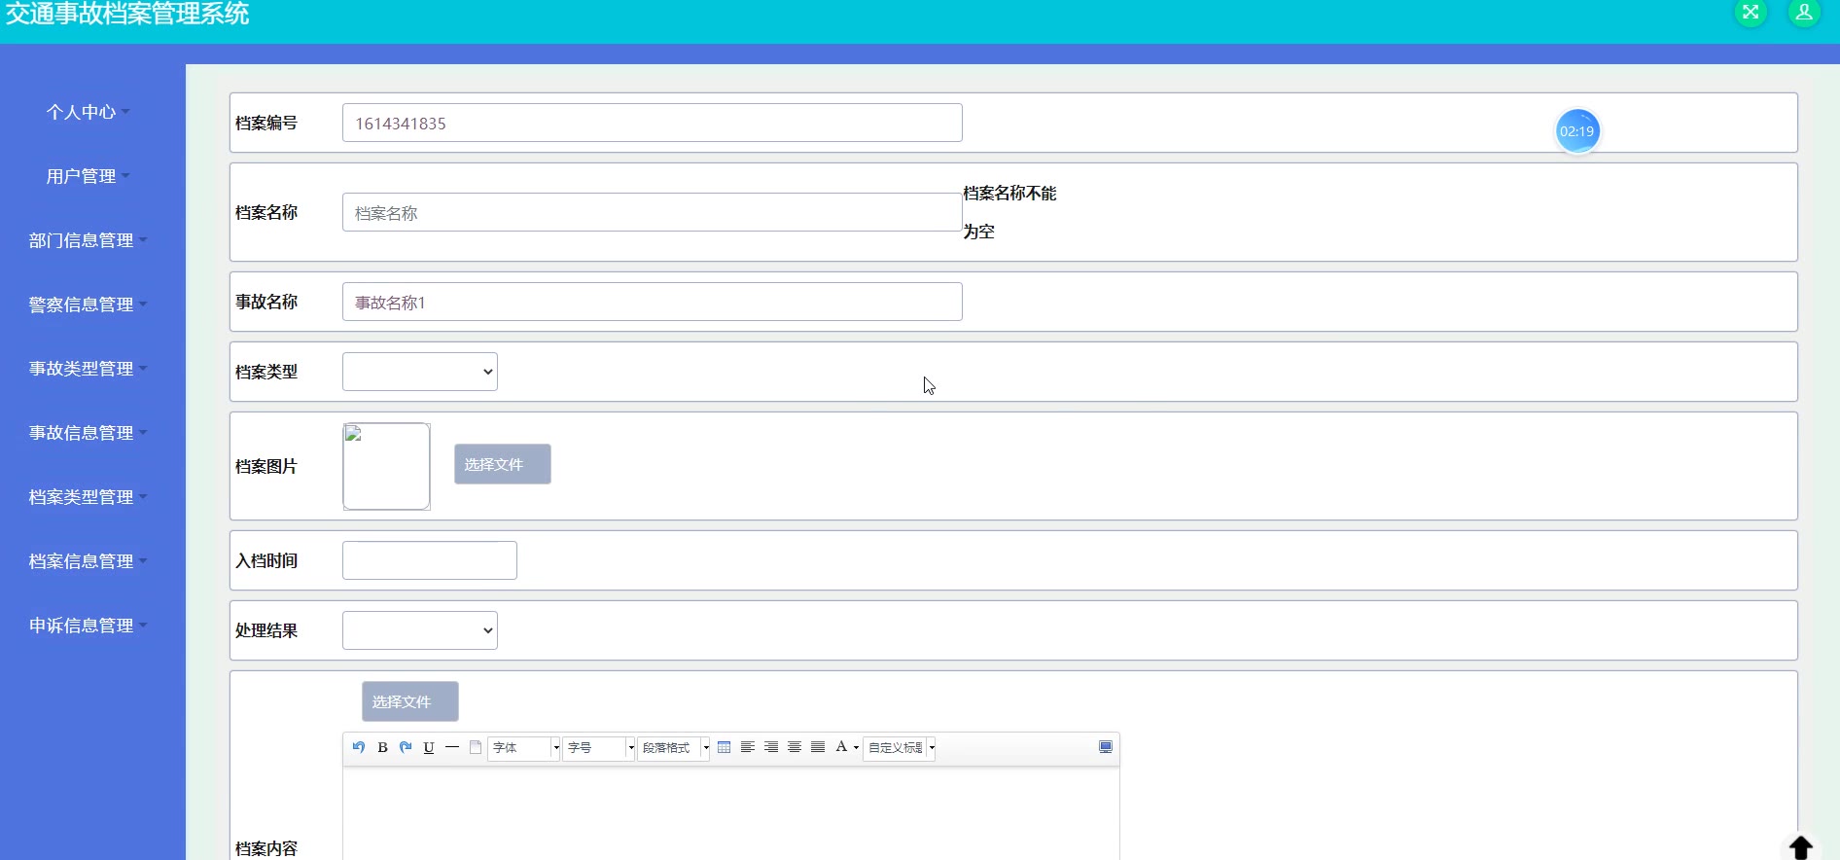Insert a table in the editor

pos(725,747)
